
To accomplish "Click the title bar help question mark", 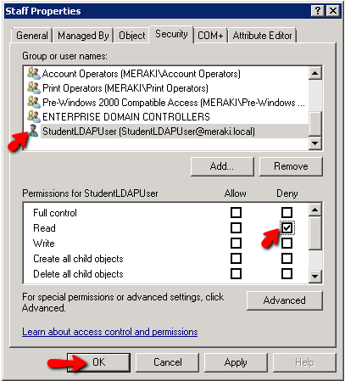I will point(318,11).
